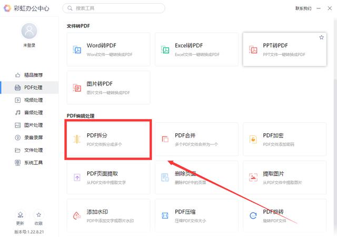Click the PDF压缩 compress icon
Image resolution: width=337 pixels, height=237 pixels.
(165, 215)
